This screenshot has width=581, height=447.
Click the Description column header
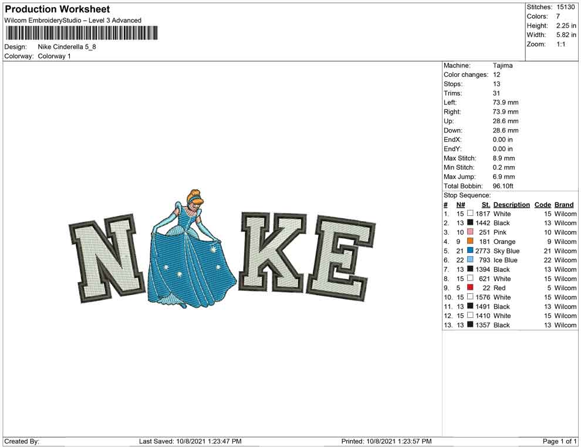pyautogui.click(x=511, y=205)
